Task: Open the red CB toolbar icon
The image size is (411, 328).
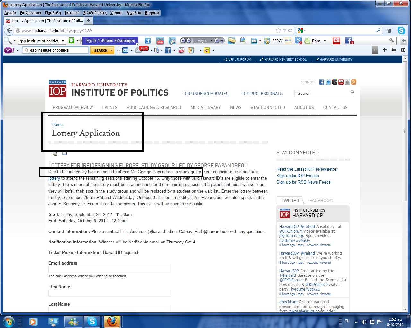Action: pyautogui.click(x=337, y=40)
